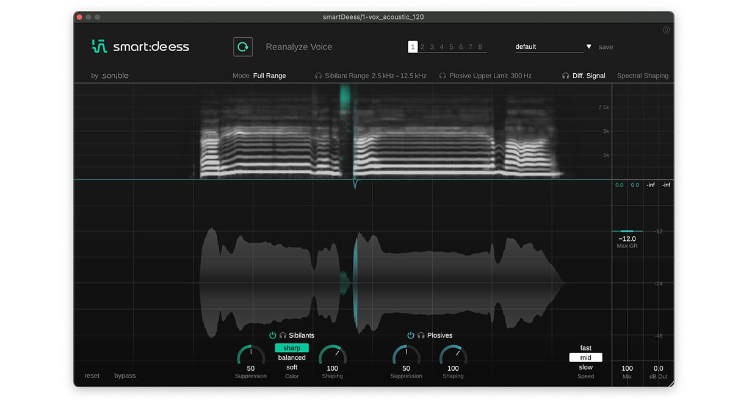Click the Sibilants Shaping value 100

coord(333,368)
